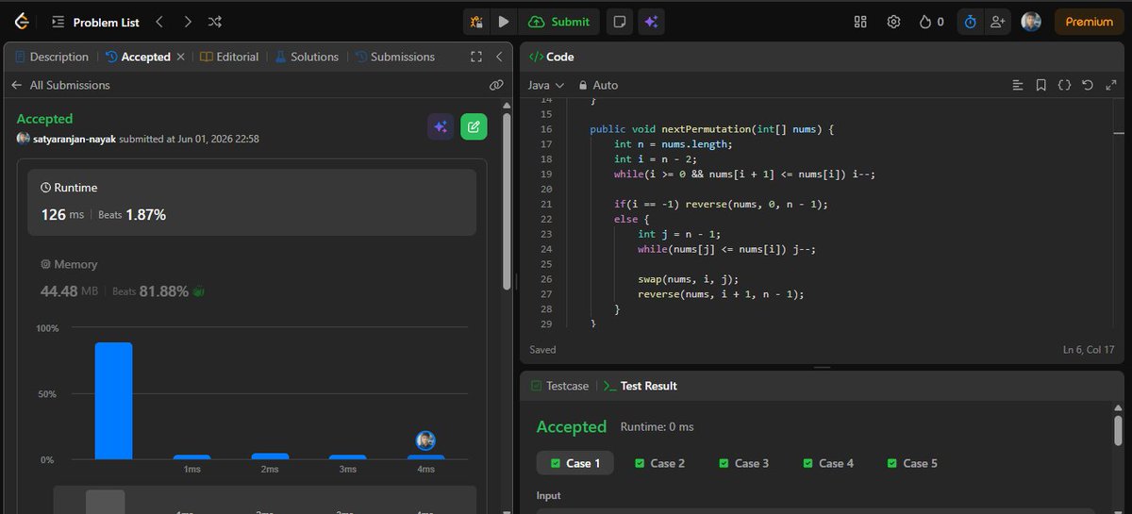1132x514 pixels.
Task: Switch to the Testcase tab
Action: click(x=559, y=386)
